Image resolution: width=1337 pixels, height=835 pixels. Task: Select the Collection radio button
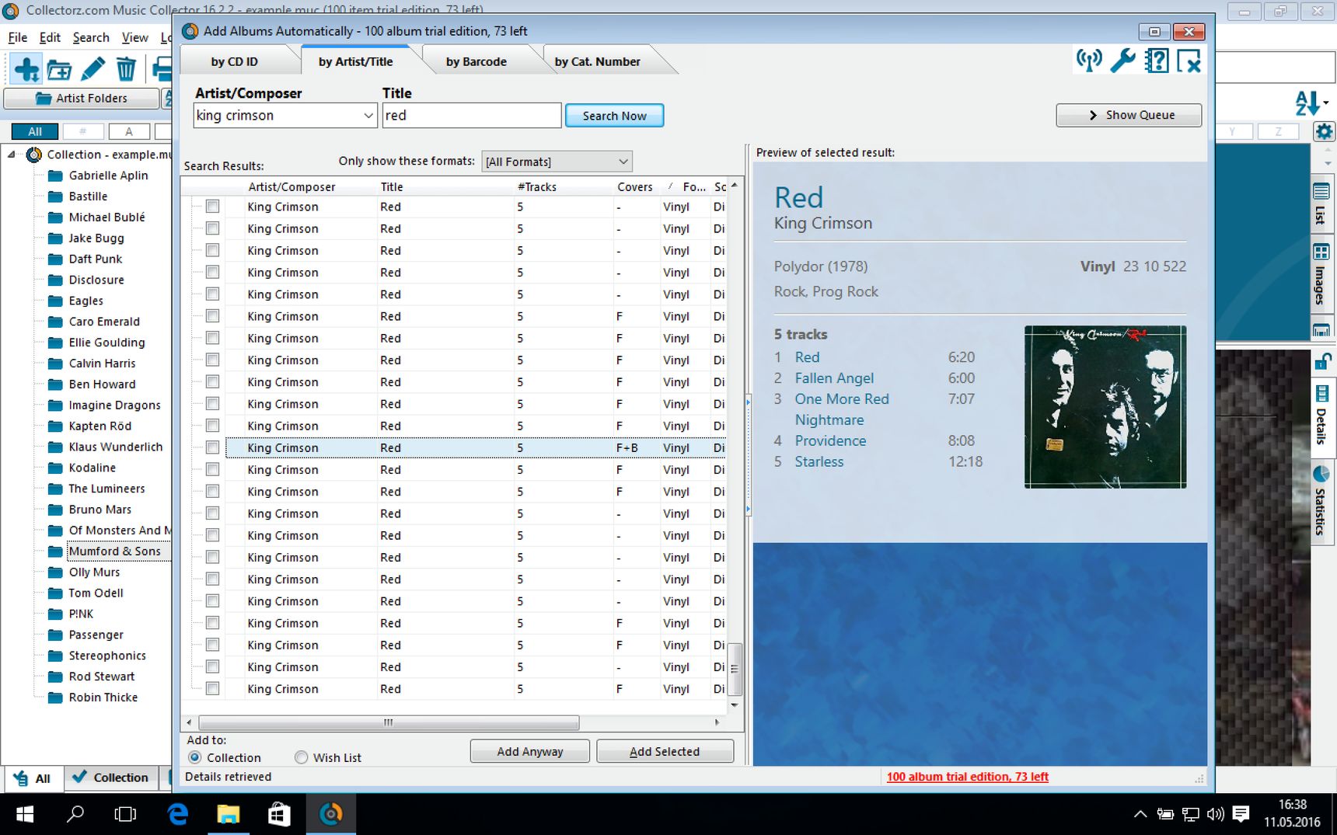click(194, 757)
